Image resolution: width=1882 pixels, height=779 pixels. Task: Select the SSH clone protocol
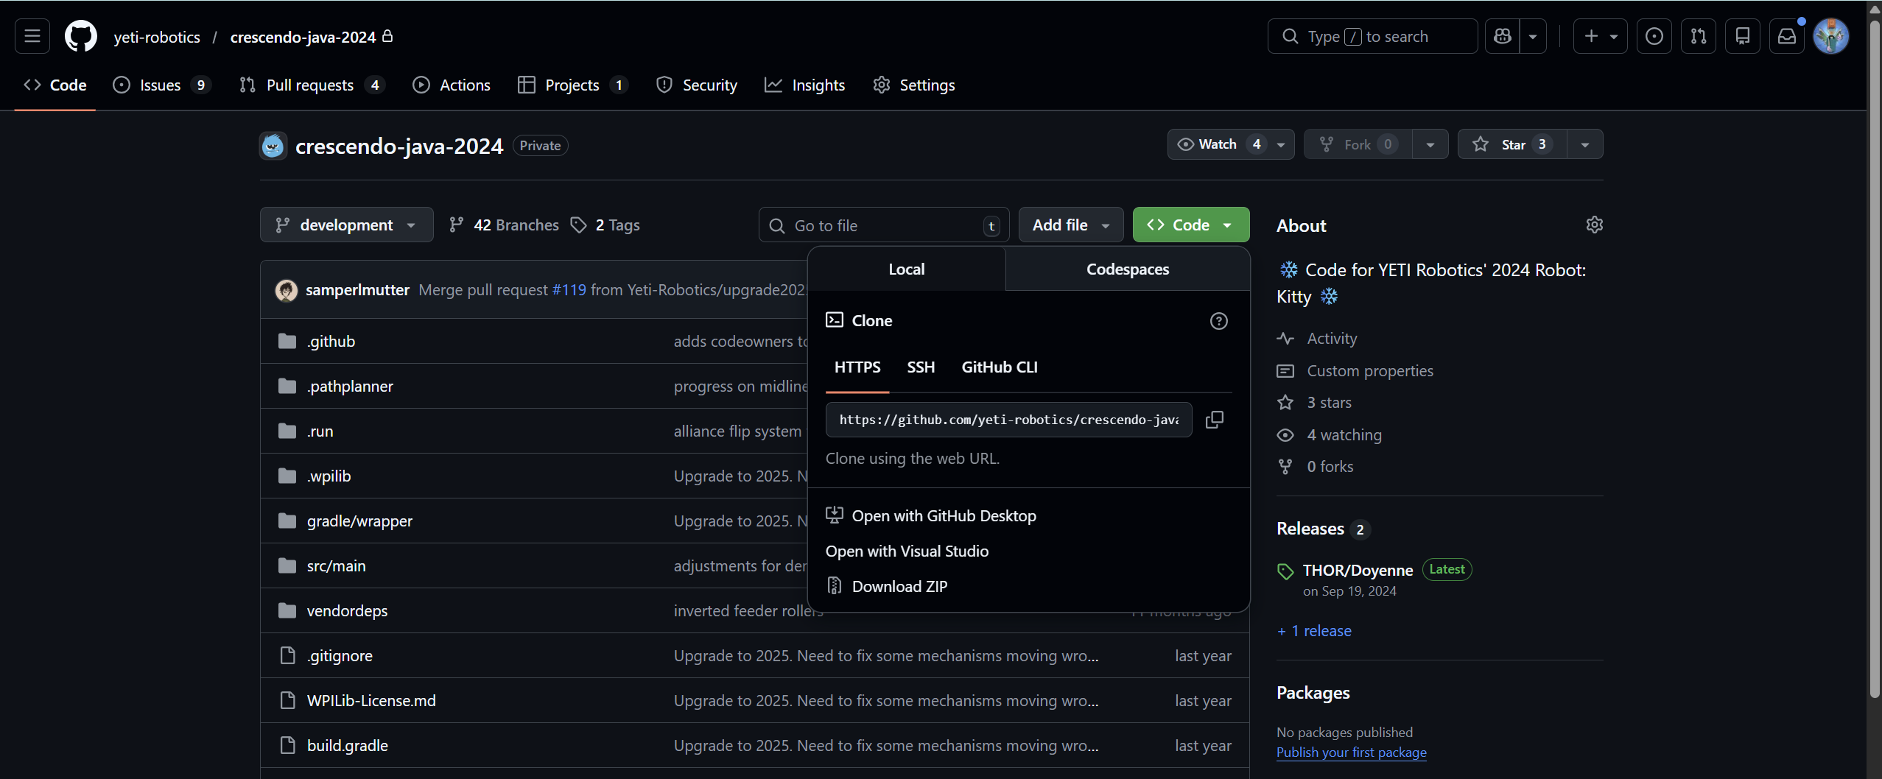pyautogui.click(x=921, y=367)
